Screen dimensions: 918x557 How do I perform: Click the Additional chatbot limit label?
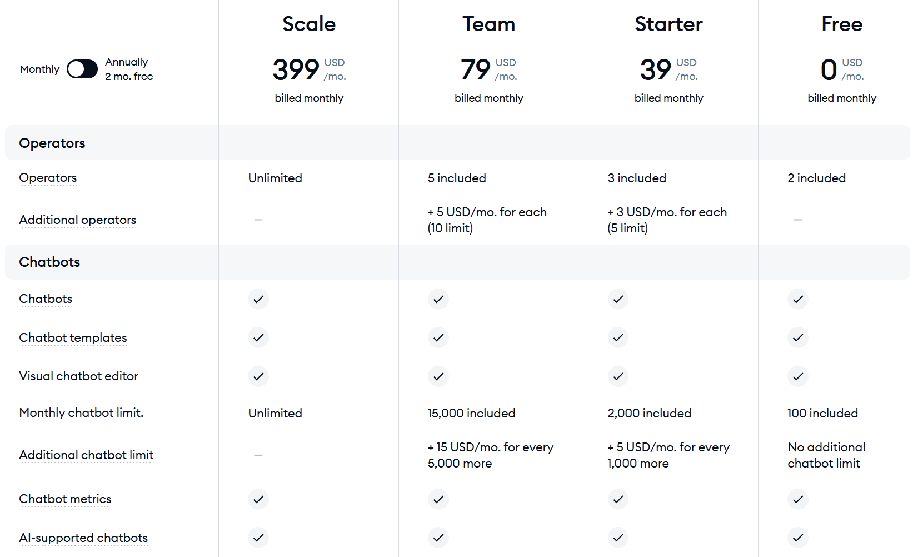pyautogui.click(x=86, y=455)
